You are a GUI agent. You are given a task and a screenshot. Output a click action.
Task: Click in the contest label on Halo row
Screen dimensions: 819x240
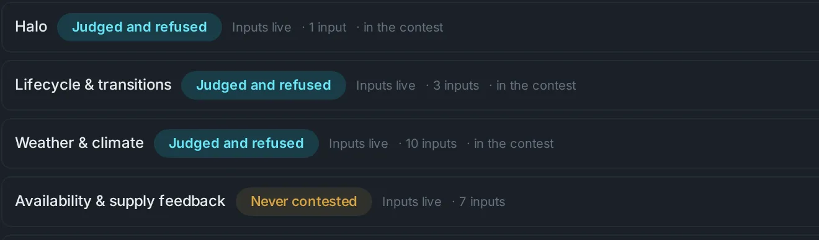[403, 28]
